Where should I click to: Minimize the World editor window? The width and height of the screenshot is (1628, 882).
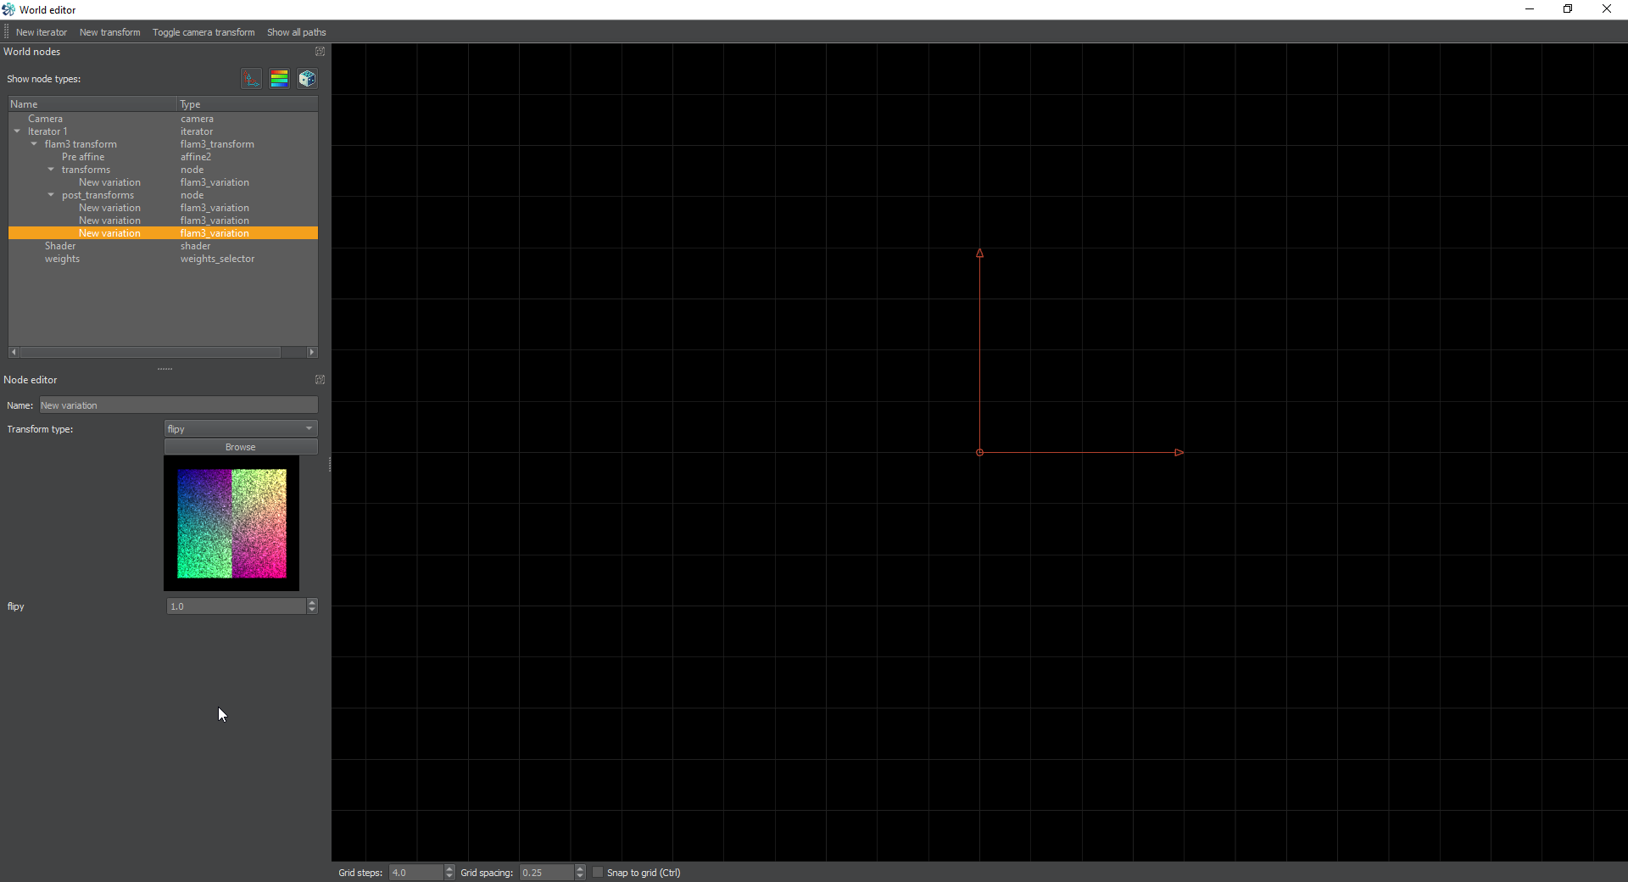tap(1530, 9)
